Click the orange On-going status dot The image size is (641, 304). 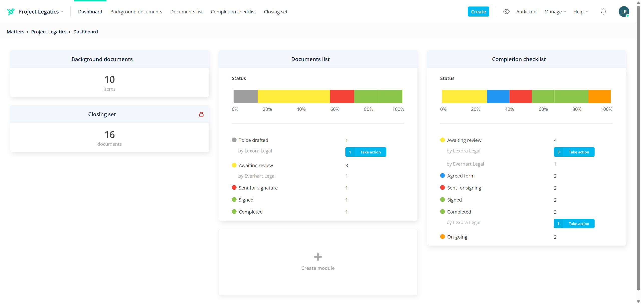coord(442,237)
